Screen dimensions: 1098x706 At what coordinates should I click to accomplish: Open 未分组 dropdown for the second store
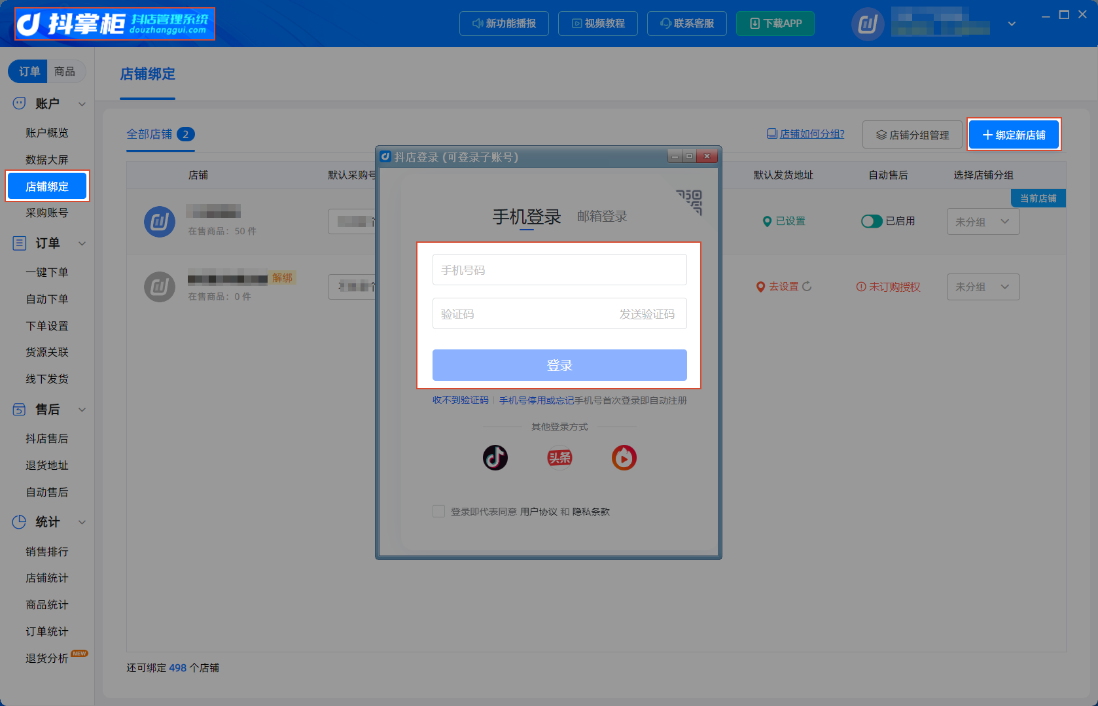tap(983, 287)
